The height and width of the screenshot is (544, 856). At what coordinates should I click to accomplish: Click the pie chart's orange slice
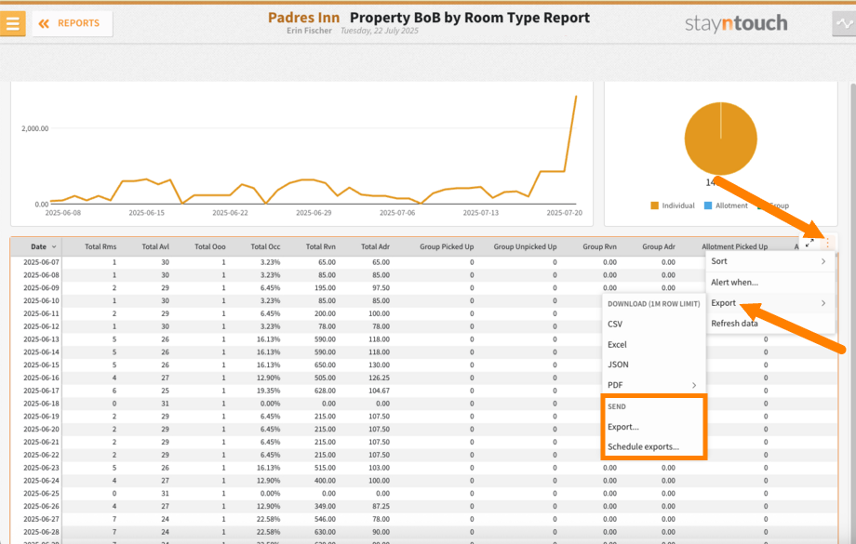720,139
